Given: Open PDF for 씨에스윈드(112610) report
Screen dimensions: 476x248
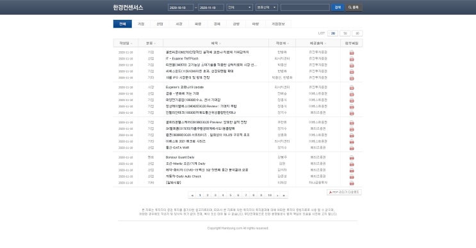Looking at the screenshot, I should 352,72.
